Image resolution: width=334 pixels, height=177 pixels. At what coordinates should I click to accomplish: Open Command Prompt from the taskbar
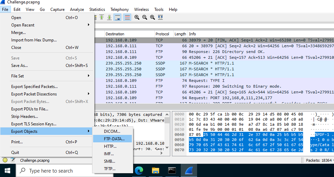coord(172,171)
